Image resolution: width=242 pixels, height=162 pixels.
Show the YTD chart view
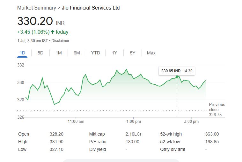tap(96, 53)
